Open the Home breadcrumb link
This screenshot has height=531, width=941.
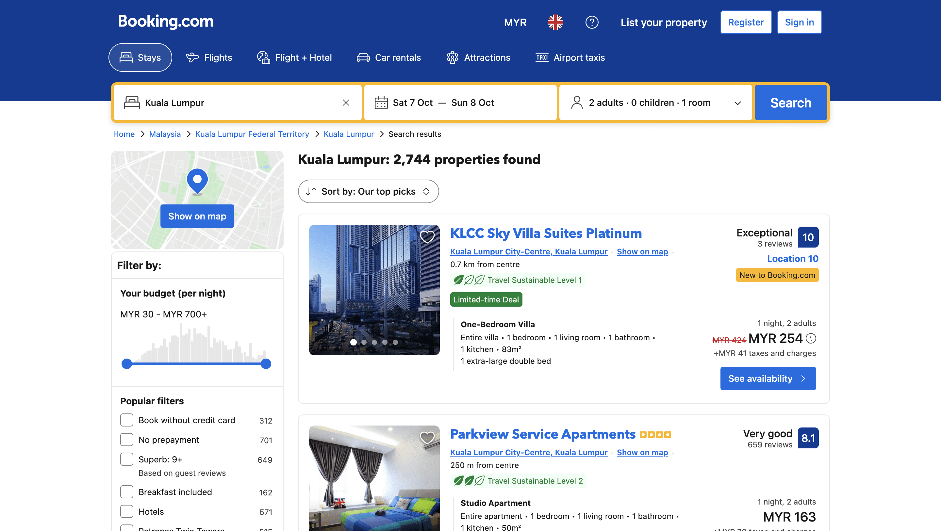coord(124,134)
